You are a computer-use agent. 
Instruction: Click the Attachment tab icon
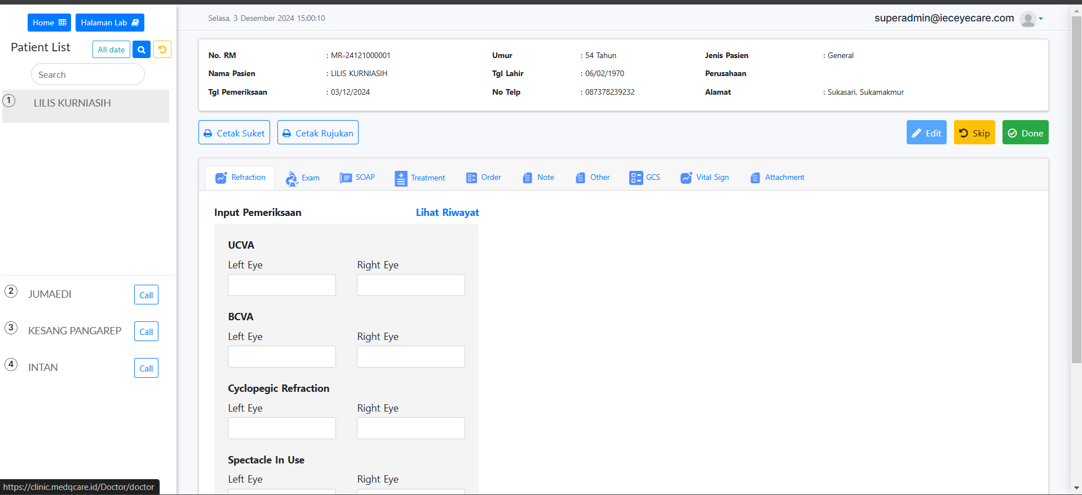pyautogui.click(x=755, y=178)
